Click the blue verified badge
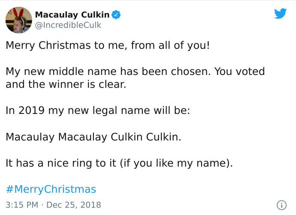 point(116,15)
